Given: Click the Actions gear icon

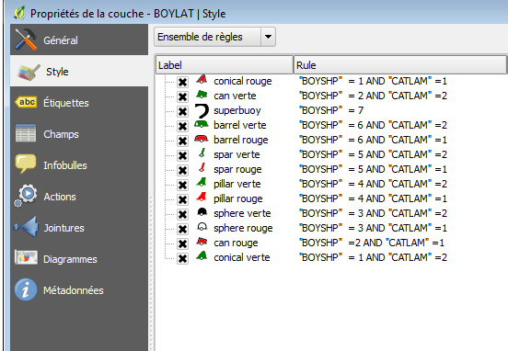Looking at the screenshot, I should pyautogui.click(x=26, y=196).
